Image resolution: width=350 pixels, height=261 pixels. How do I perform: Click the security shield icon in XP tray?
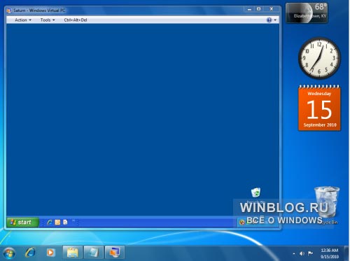coord(242,223)
